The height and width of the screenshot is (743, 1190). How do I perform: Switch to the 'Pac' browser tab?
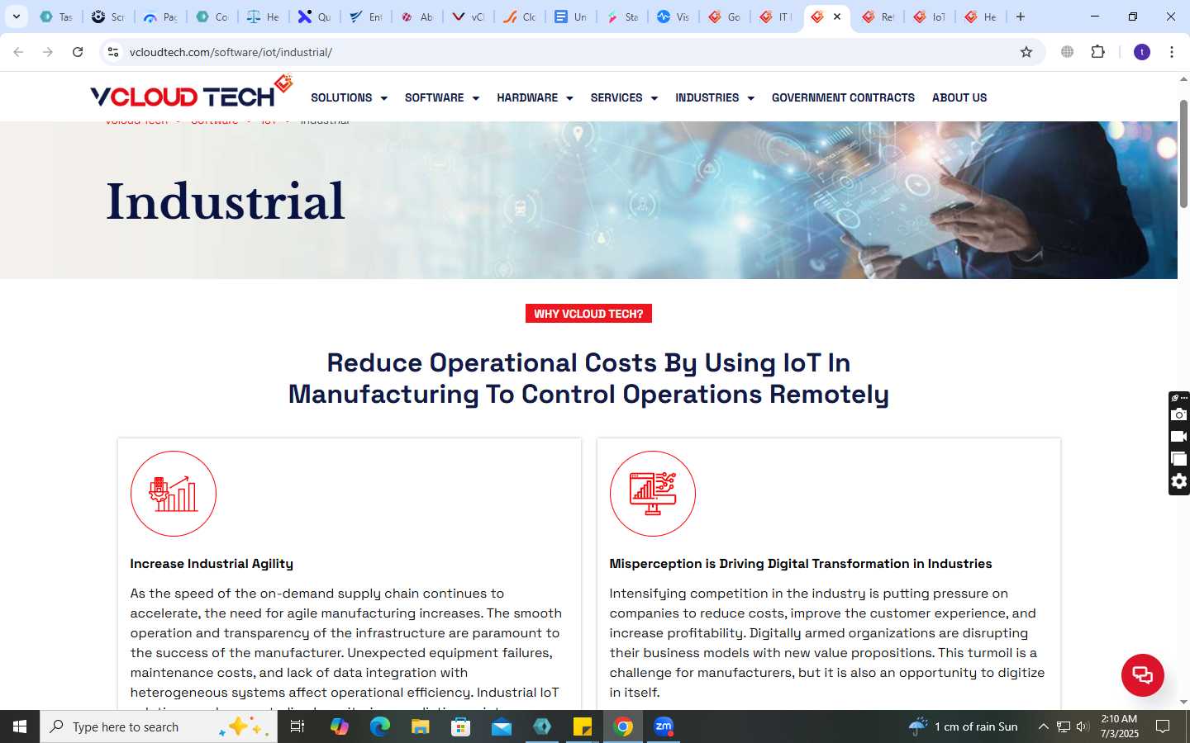point(160,17)
